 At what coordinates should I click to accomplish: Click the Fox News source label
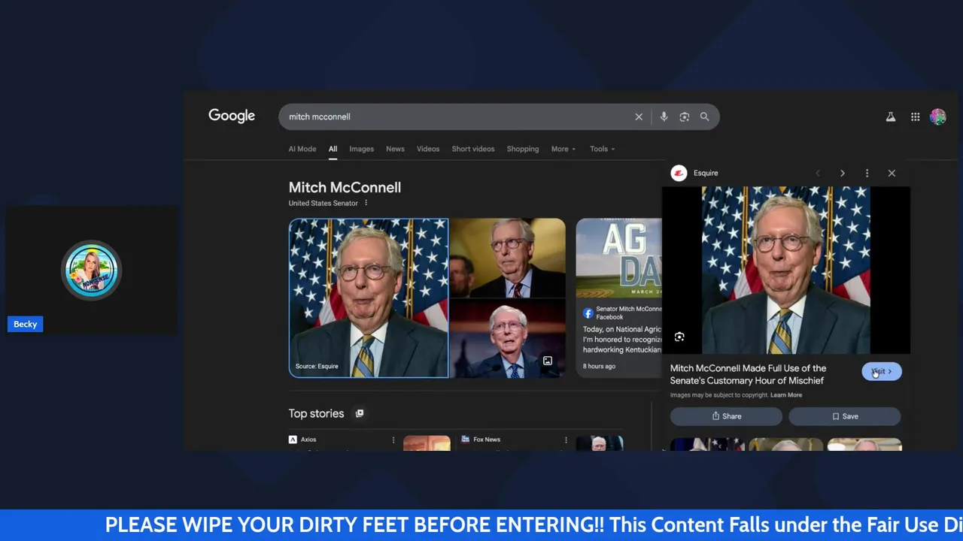pos(487,440)
